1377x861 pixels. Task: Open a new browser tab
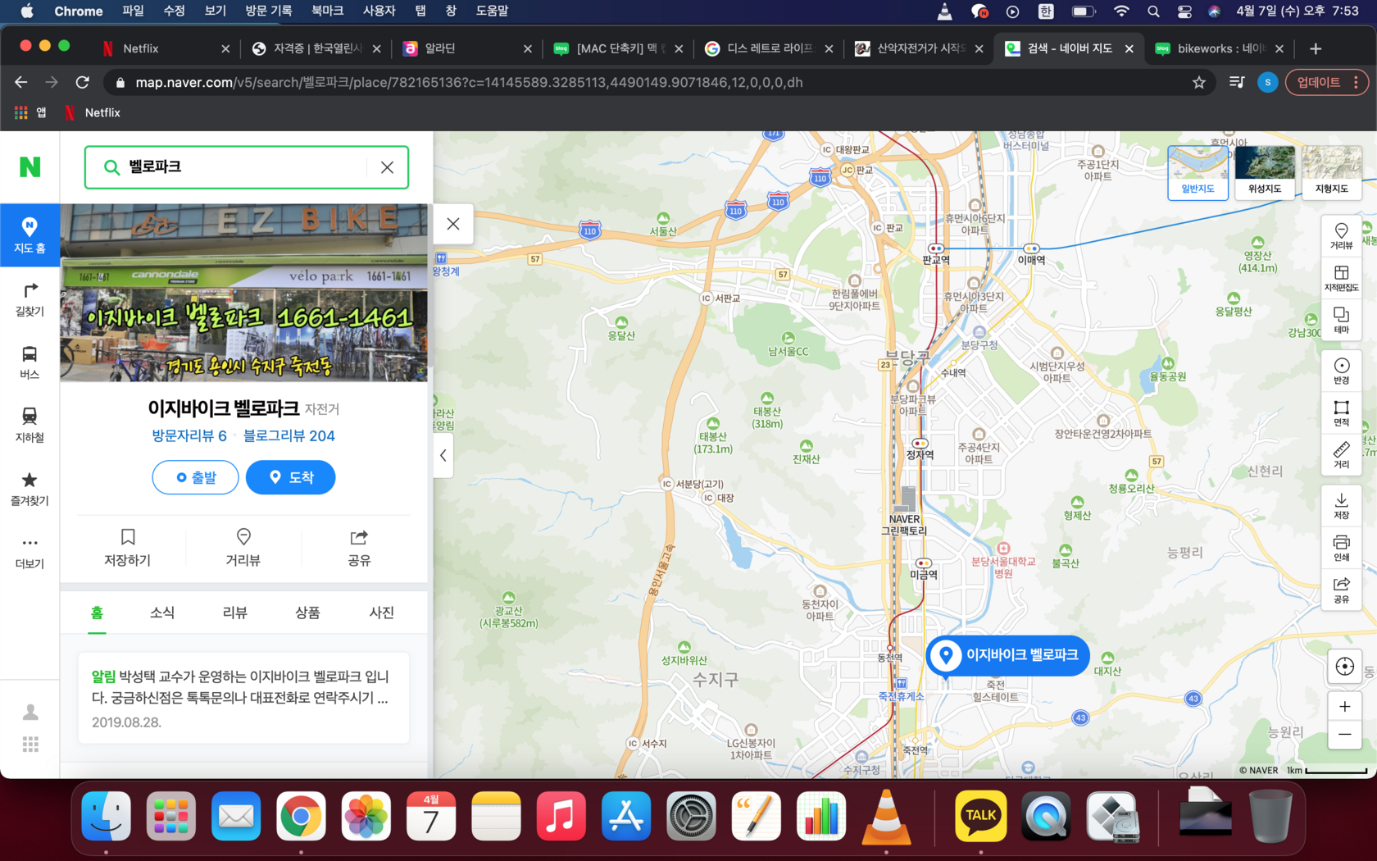[1316, 48]
